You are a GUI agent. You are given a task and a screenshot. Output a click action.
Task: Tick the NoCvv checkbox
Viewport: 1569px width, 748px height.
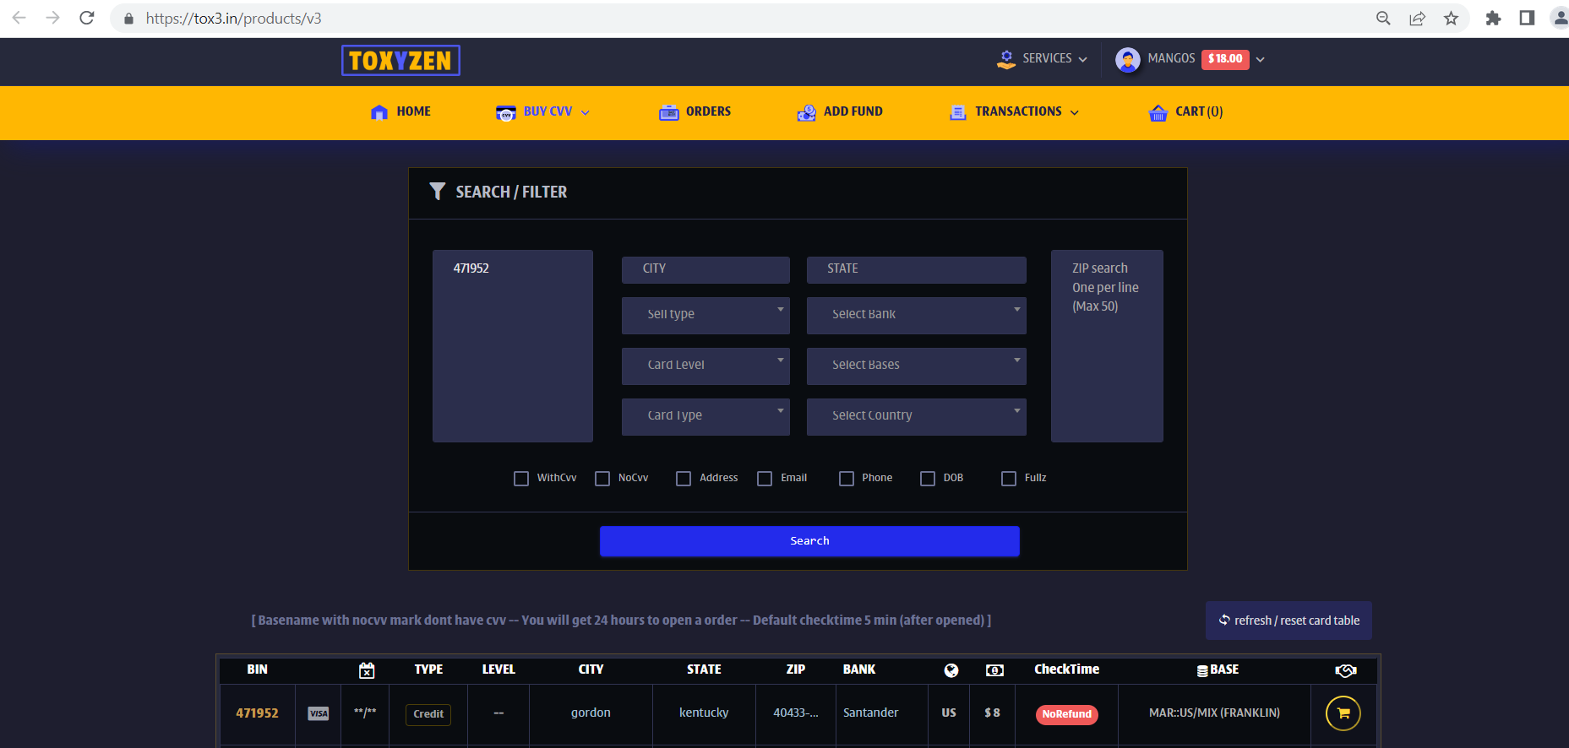[x=602, y=479]
